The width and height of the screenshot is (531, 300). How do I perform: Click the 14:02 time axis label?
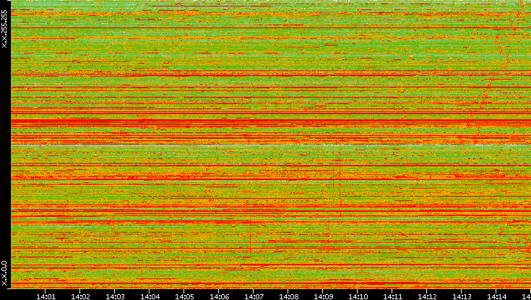click(x=80, y=296)
